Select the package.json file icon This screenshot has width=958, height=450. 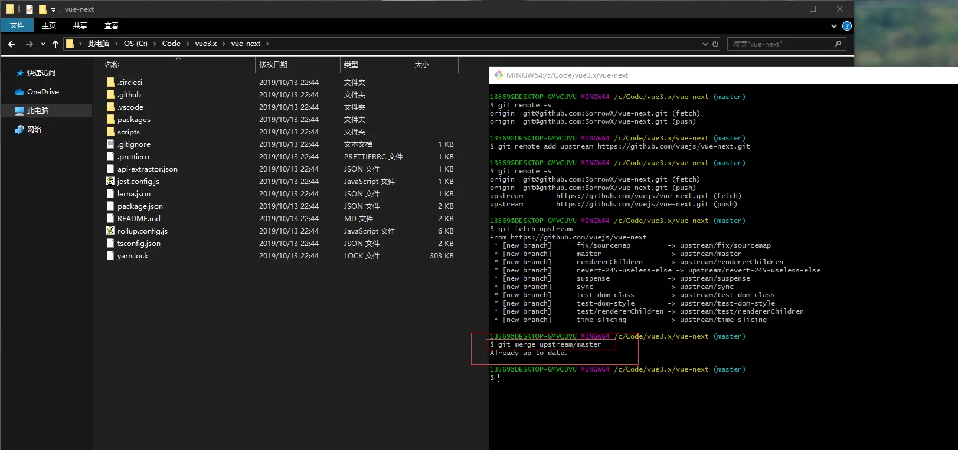[x=110, y=206]
